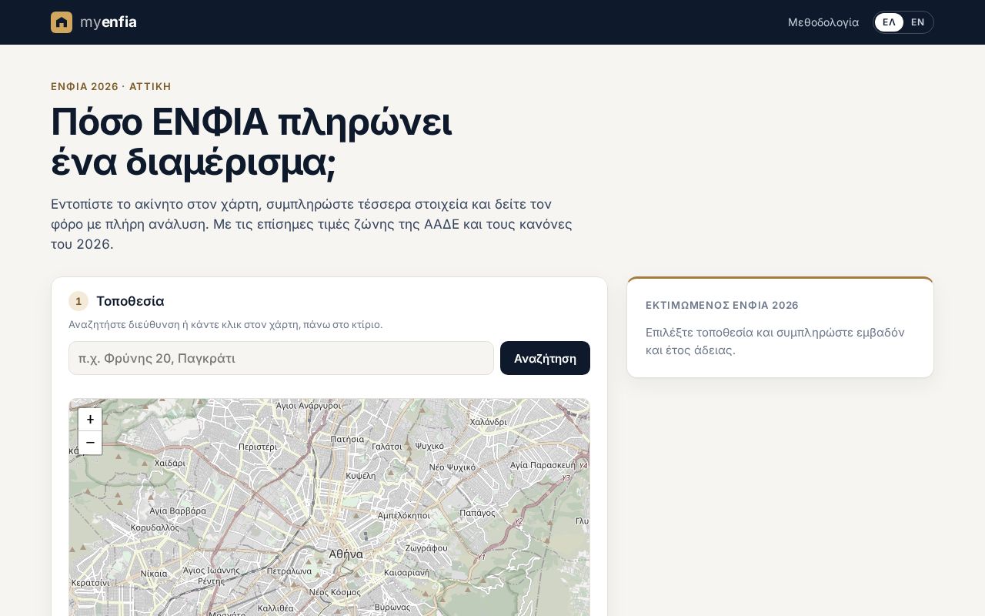Open the Μεθοδολογία page
The height and width of the screenshot is (616, 985).
coord(823,22)
